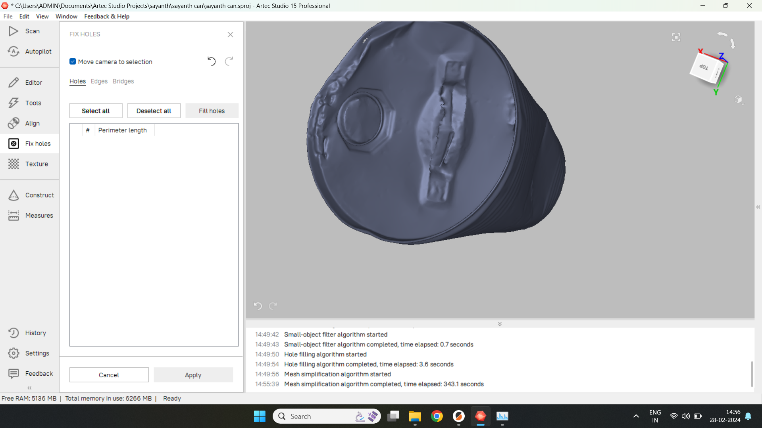Click the fit-to-view icon in viewport
This screenshot has height=428, width=762.
[x=676, y=37]
